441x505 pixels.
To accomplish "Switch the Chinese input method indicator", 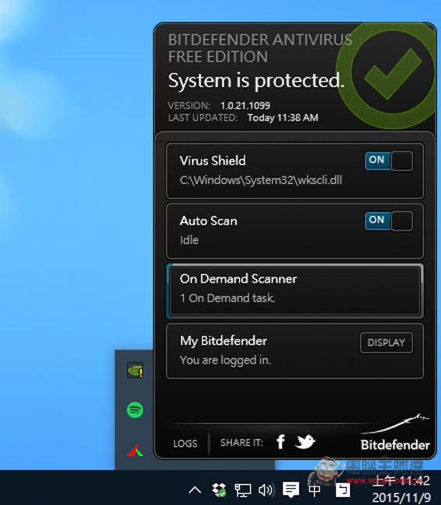I will tap(314, 490).
